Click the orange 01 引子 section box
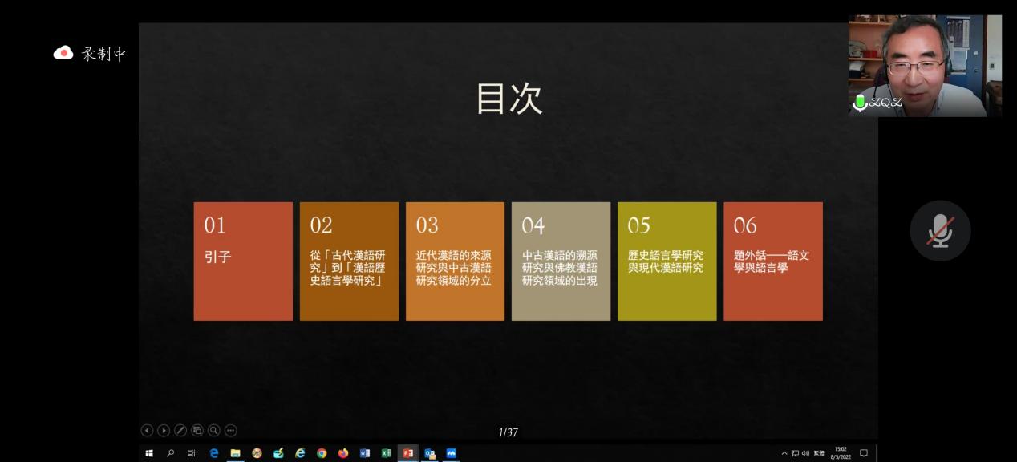Viewport: 1017px width, 462px height. 243,261
